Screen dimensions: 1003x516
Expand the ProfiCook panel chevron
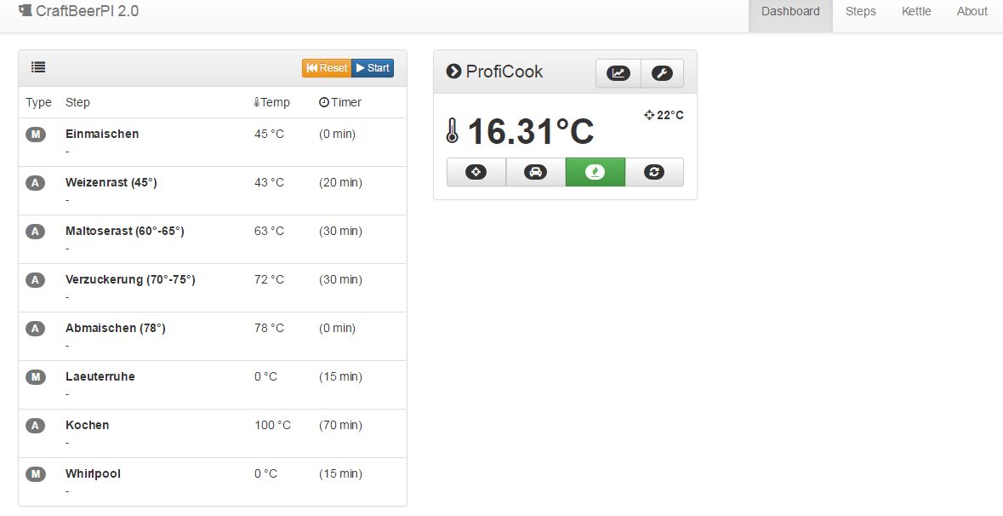pos(453,72)
